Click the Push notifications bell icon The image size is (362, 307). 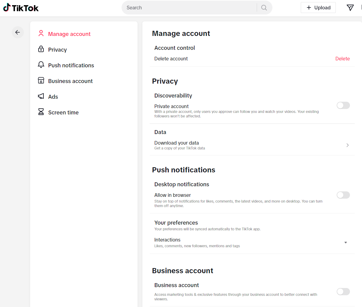coord(41,65)
